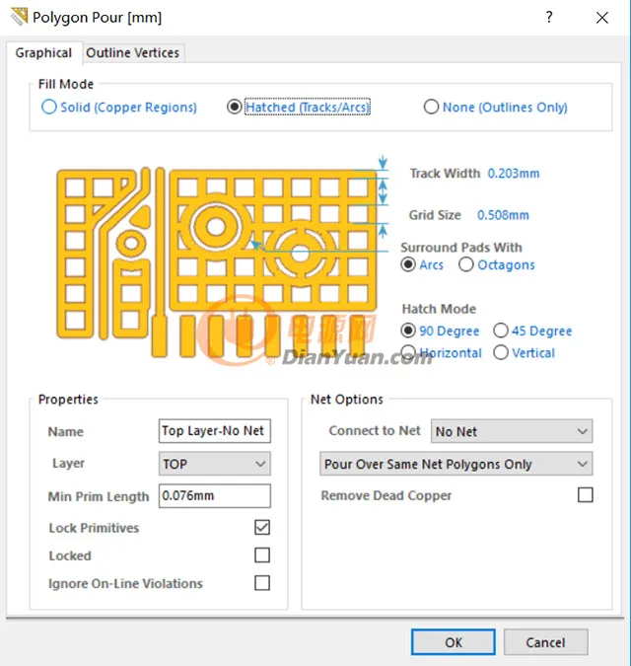Click the Min Prim Length field
This screenshot has width=631, height=666.
[x=215, y=495]
